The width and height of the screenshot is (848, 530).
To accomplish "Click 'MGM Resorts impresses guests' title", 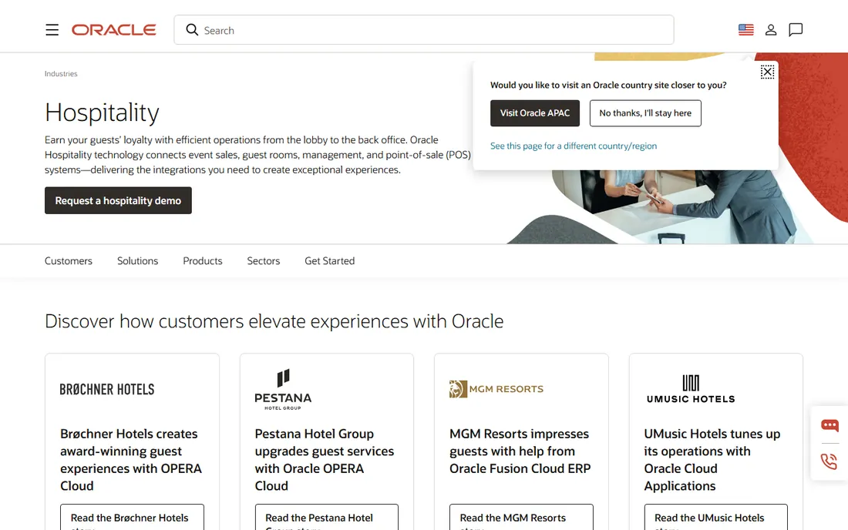I will [x=520, y=451].
